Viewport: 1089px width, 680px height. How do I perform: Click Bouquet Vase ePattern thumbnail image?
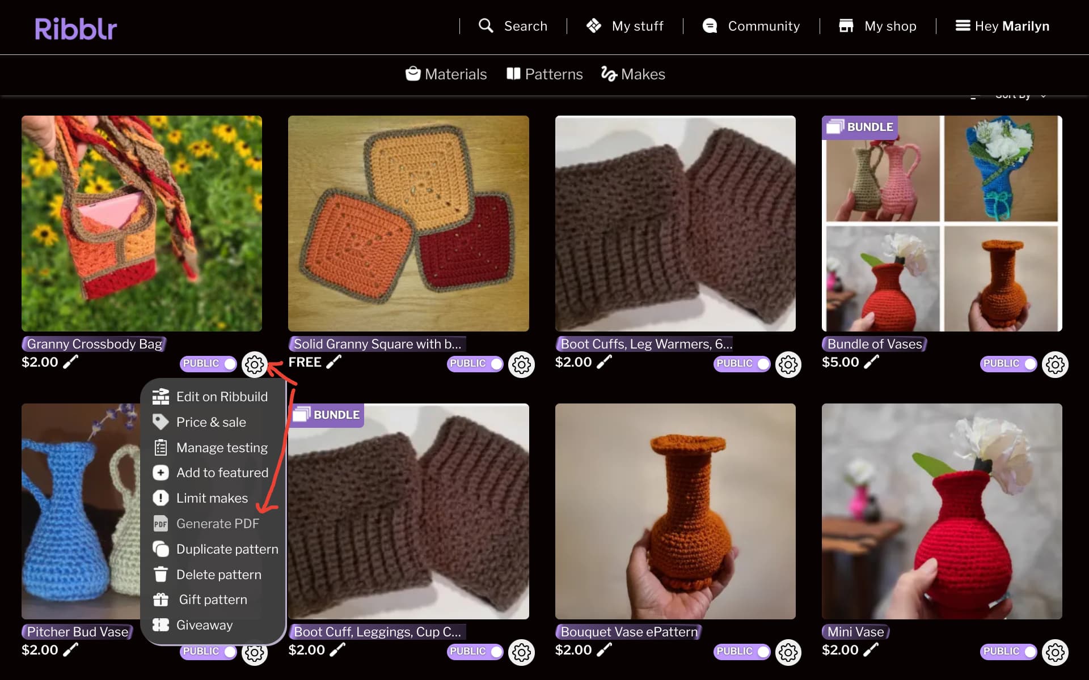click(675, 511)
